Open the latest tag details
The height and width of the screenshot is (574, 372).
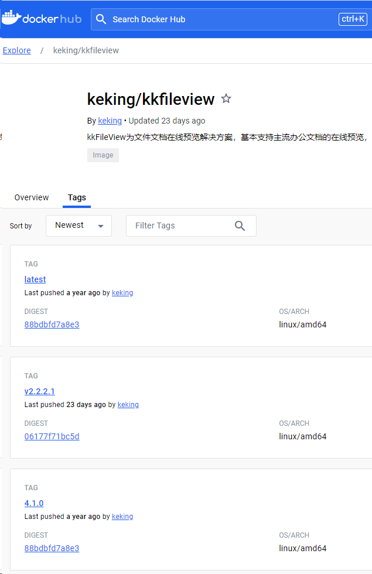pyautogui.click(x=35, y=279)
